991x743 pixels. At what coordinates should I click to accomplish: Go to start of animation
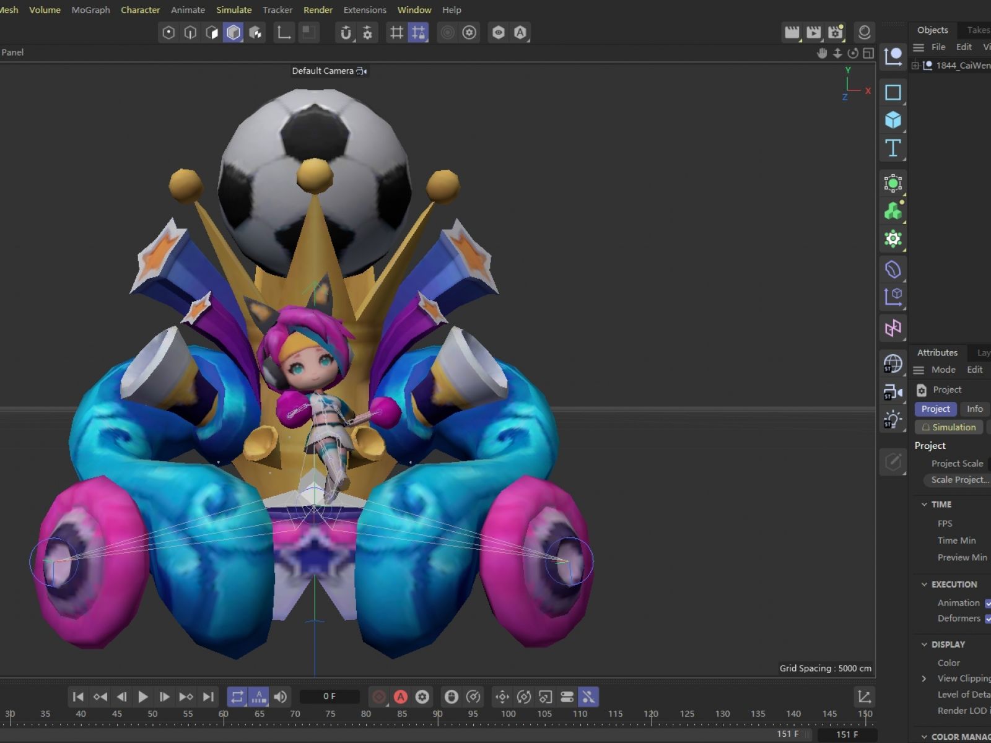coord(78,697)
